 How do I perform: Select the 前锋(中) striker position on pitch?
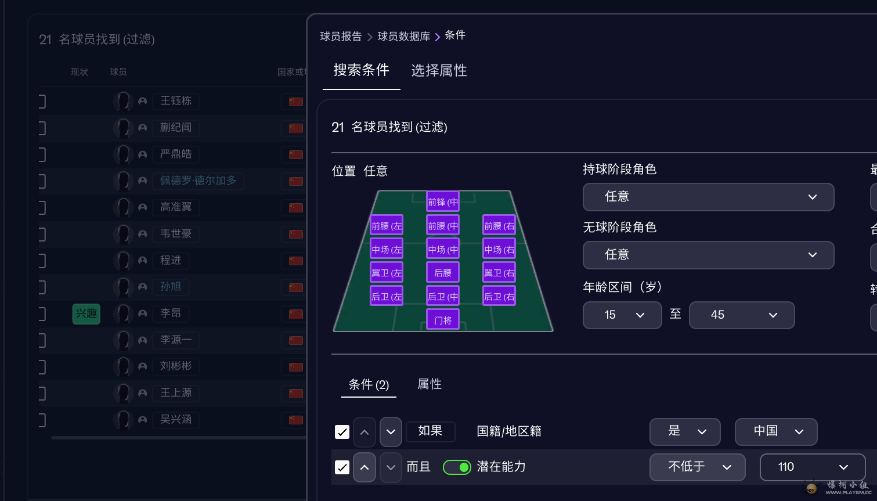coord(443,202)
